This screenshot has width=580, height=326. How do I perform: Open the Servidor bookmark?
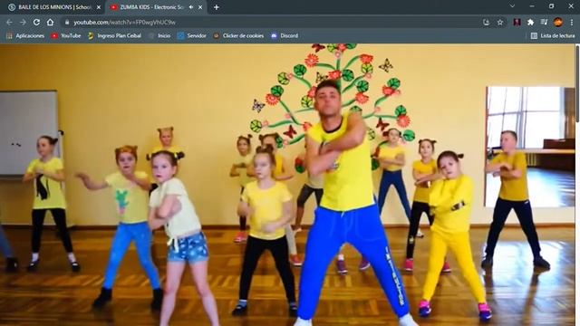[191, 36]
